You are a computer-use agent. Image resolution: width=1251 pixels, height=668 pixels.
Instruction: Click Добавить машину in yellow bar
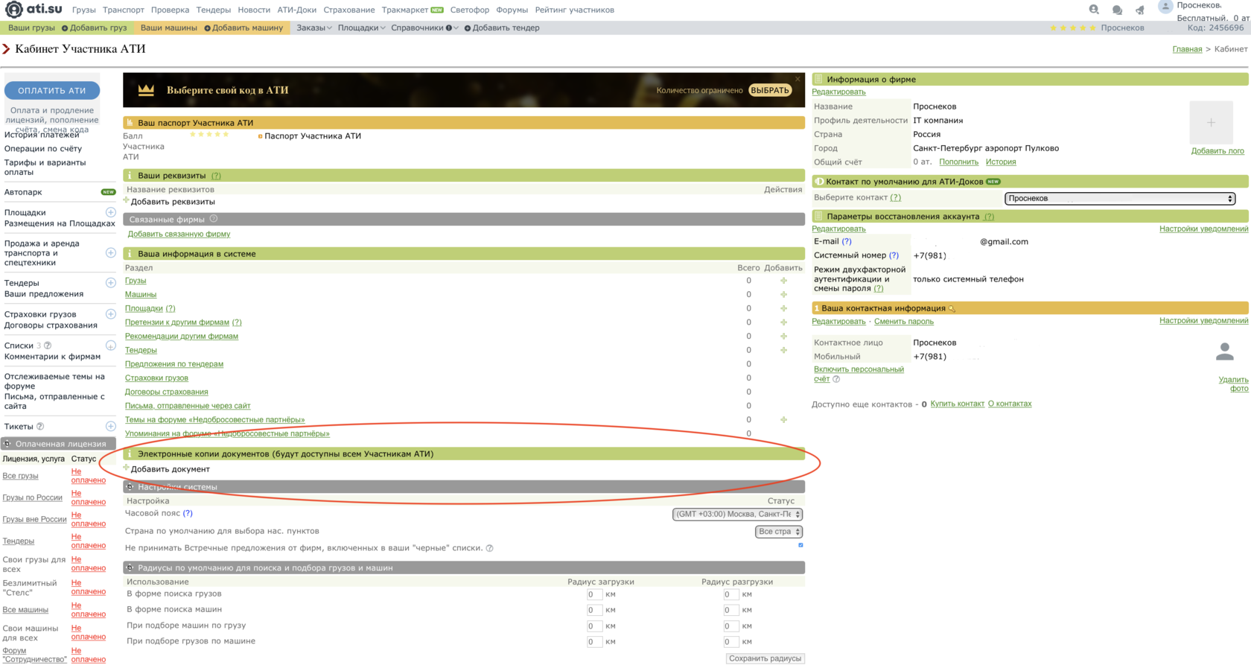(243, 28)
